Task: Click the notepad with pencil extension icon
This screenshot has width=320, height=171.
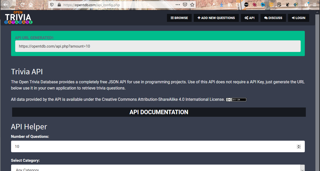Action: click(x=279, y=5)
